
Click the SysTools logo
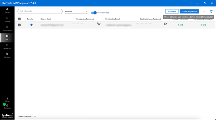[7, 116]
